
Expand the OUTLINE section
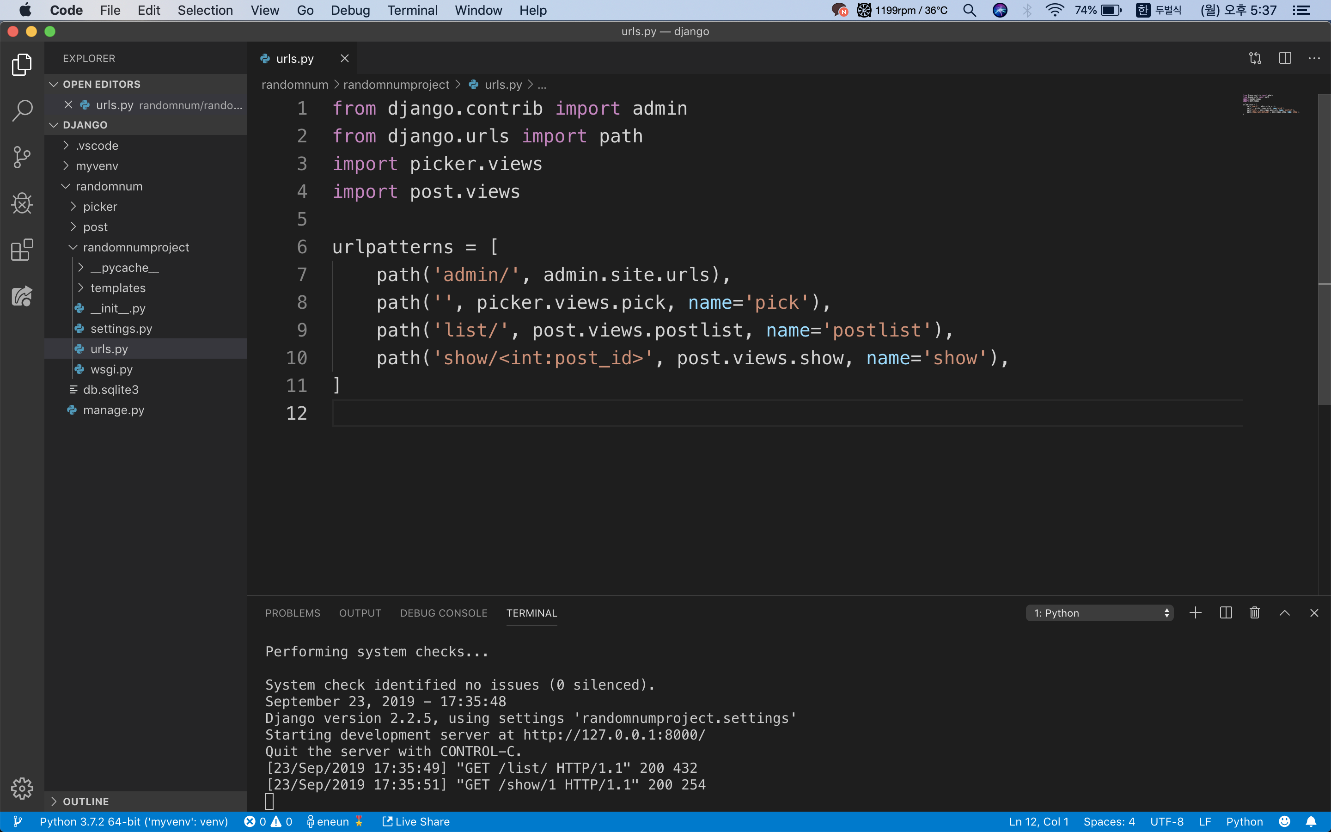[x=85, y=802]
